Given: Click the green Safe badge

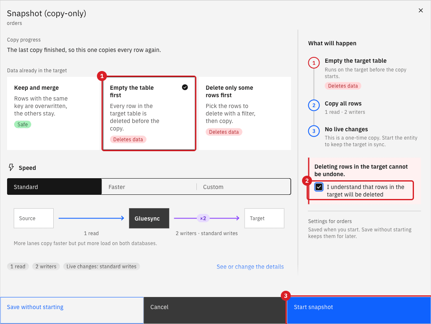Looking at the screenshot, I should (22, 125).
